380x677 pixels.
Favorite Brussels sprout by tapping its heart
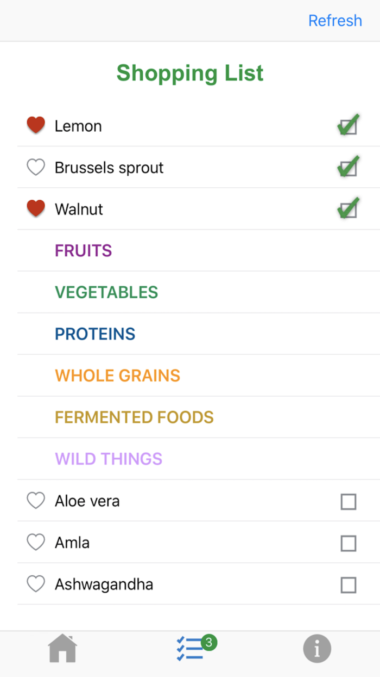click(35, 167)
